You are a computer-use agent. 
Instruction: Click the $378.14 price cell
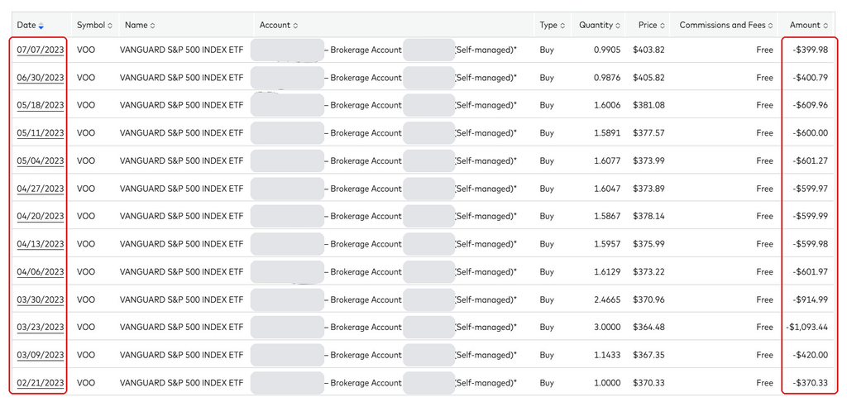point(648,216)
